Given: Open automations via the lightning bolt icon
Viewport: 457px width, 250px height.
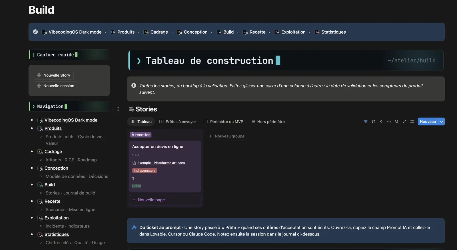Looking at the screenshot, I should 381,121.
